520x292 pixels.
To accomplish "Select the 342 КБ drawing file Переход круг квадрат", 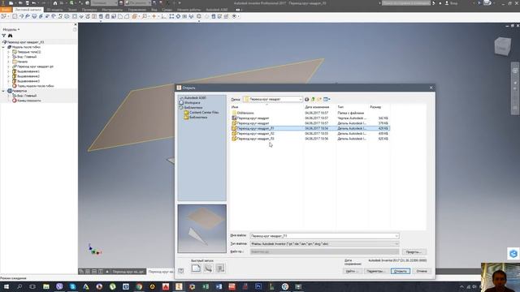I will (310, 118).
